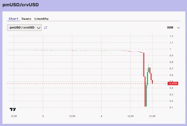Click the red 0.4704 current price label
This screenshot has width=187, height=126.
[x=173, y=83]
